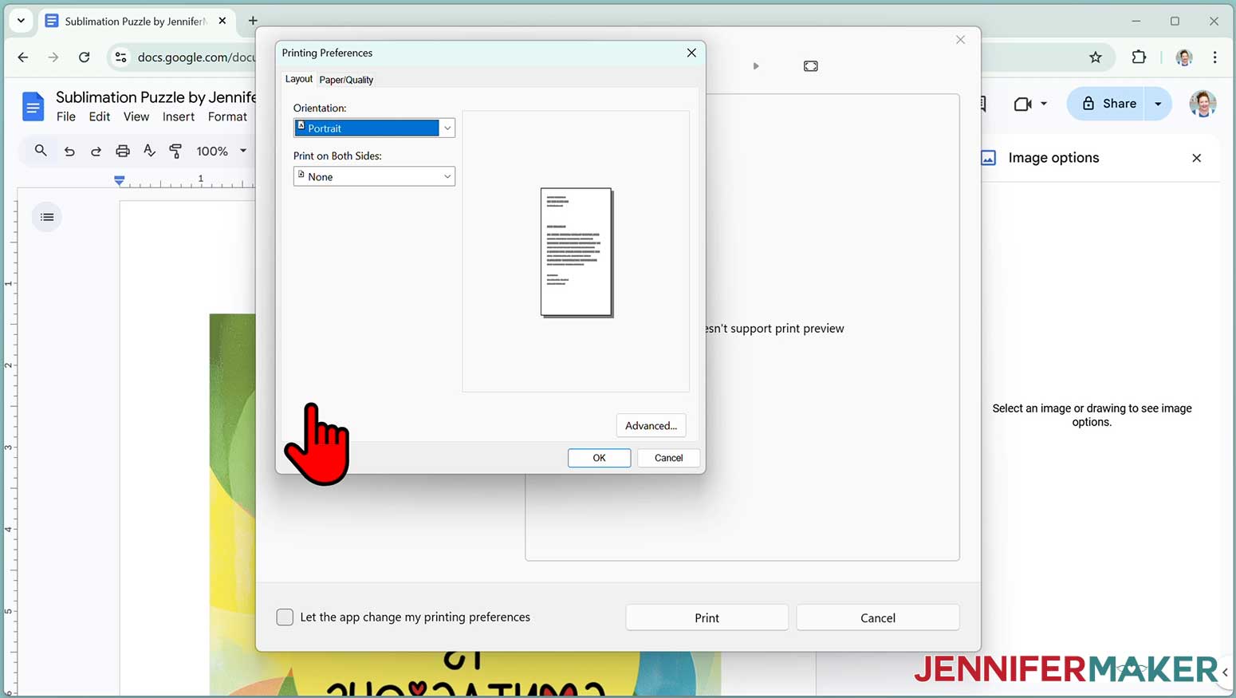Toggle the document outline icon
Screen dimensions: 1236x698
click(x=47, y=217)
